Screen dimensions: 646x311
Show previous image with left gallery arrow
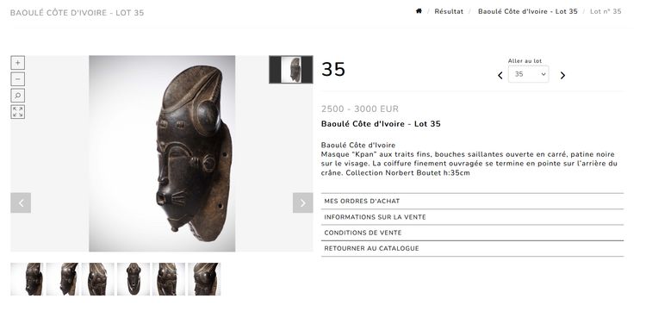(x=21, y=202)
